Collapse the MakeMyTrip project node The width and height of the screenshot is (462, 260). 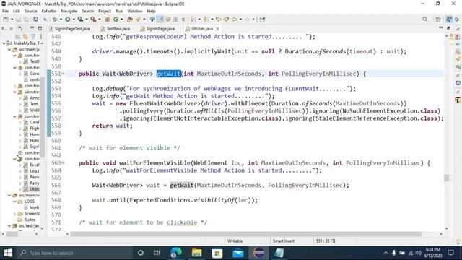(x=4, y=43)
